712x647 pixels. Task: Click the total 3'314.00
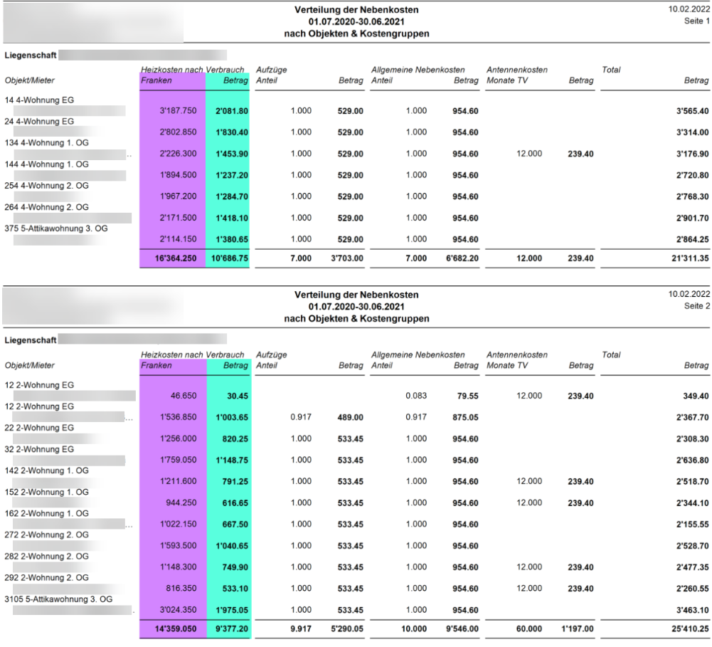(x=692, y=132)
